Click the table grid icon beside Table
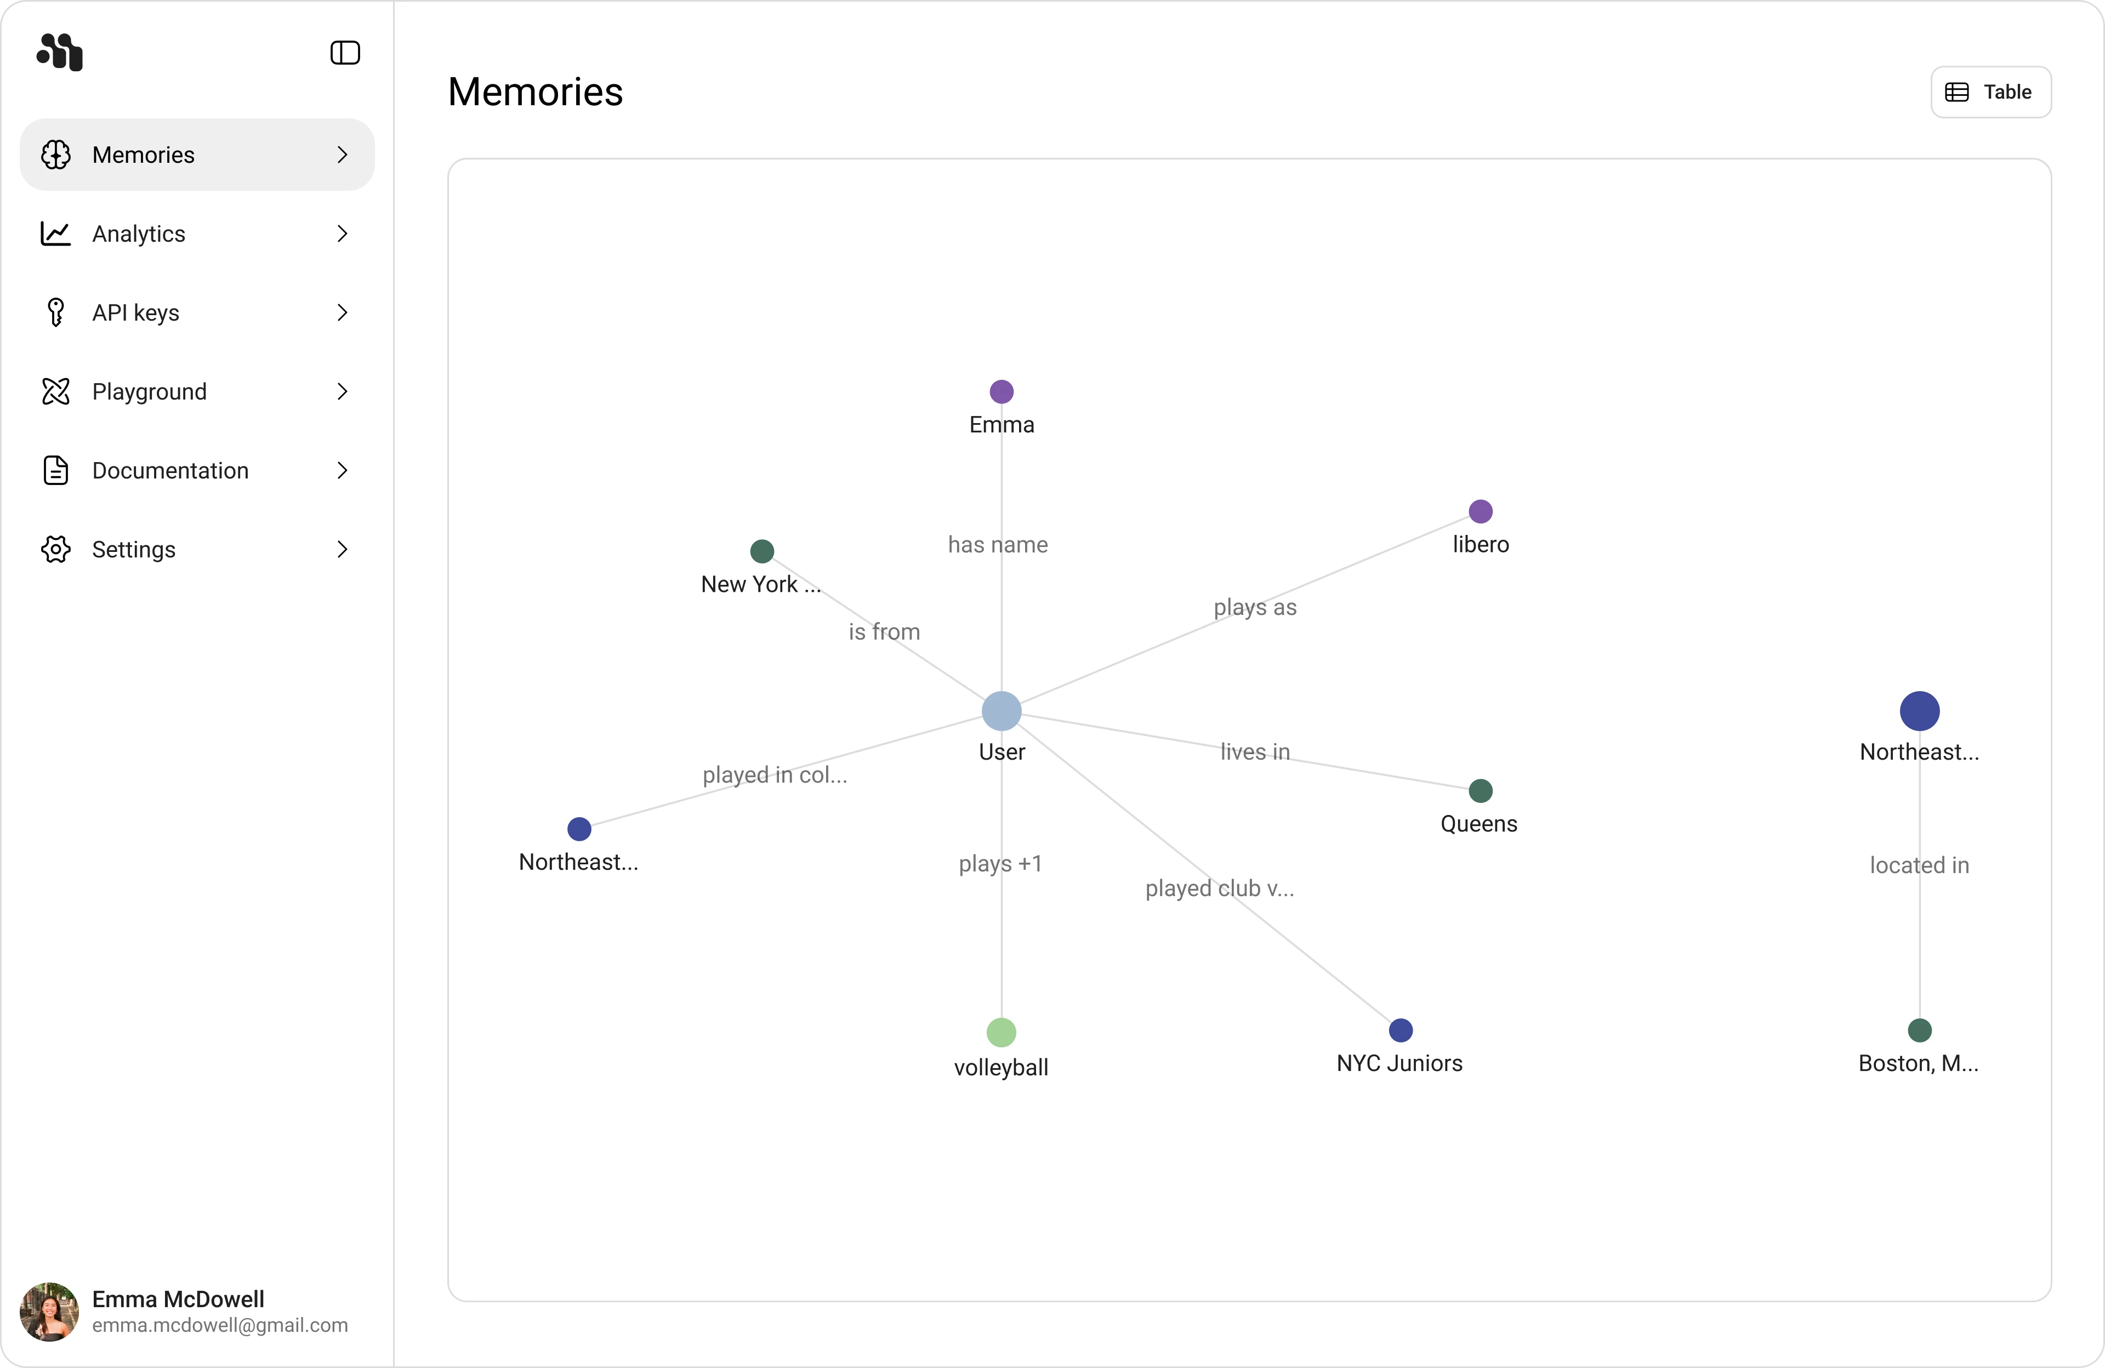Viewport: 2105px width, 1368px height. [1956, 92]
